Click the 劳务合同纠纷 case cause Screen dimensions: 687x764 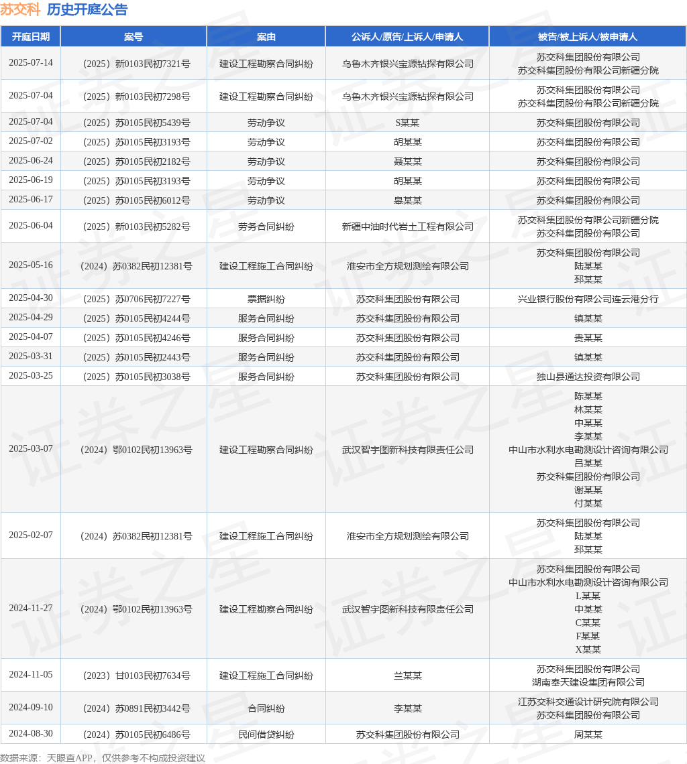266,227
